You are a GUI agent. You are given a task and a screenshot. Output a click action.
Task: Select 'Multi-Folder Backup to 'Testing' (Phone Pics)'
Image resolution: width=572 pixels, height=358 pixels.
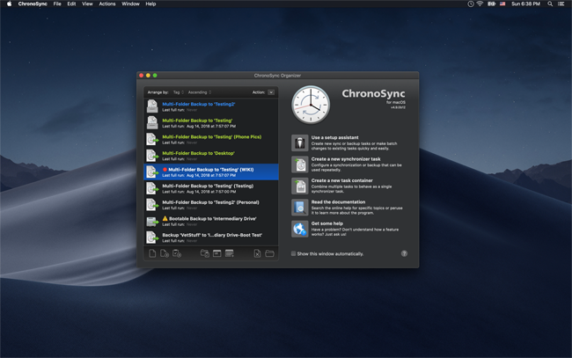pyautogui.click(x=211, y=139)
